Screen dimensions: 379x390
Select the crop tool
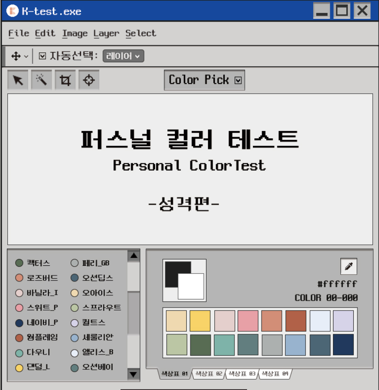[x=65, y=80]
